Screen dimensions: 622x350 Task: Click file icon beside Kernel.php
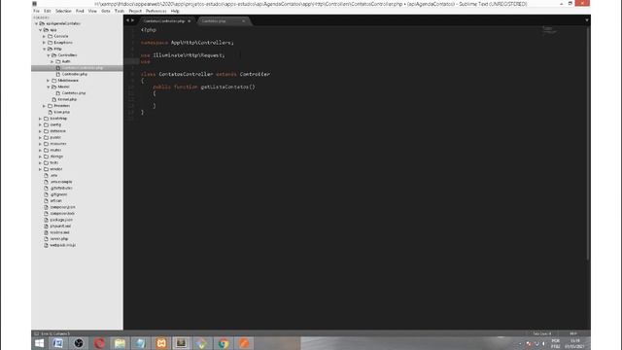(54, 99)
